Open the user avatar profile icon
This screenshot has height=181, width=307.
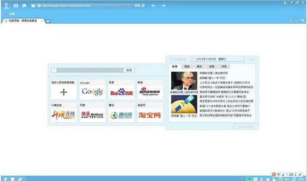pos(6,5)
